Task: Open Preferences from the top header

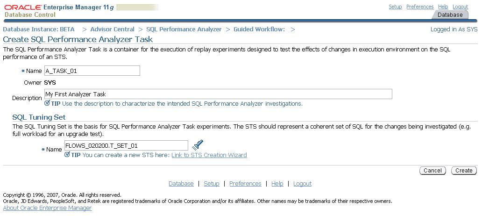Action: [420, 7]
